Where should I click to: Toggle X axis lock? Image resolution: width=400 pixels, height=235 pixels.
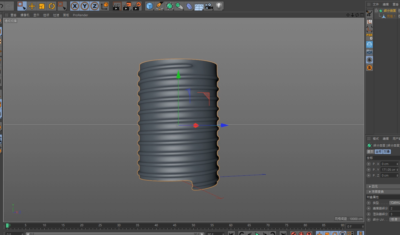coord(75,6)
